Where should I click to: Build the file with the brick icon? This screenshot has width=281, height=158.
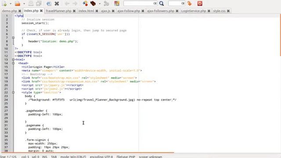click(93, 4)
